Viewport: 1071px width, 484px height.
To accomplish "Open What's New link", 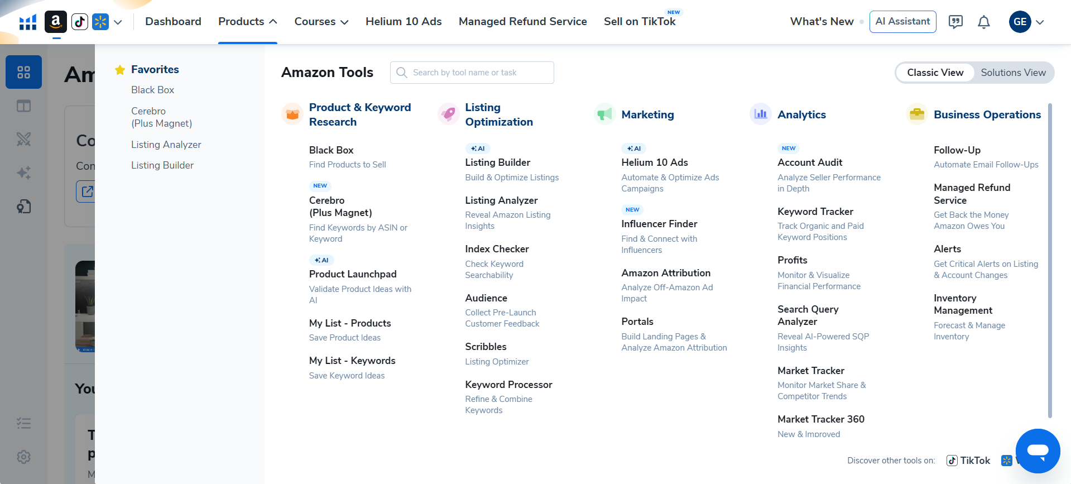I will coord(822,21).
